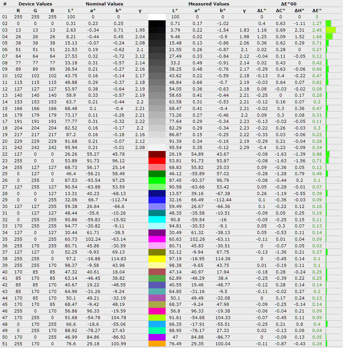The image size is (343, 348).
Task: Click the row number 21 cell
Action: point(5,147)
